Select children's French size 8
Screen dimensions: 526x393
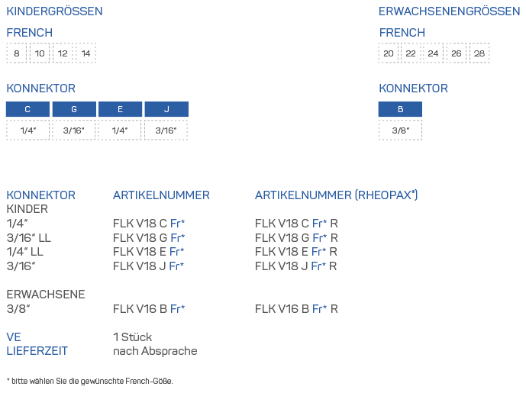point(17,53)
